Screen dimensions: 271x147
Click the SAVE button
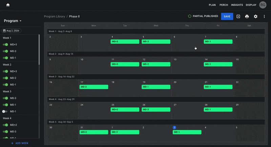point(227,16)
